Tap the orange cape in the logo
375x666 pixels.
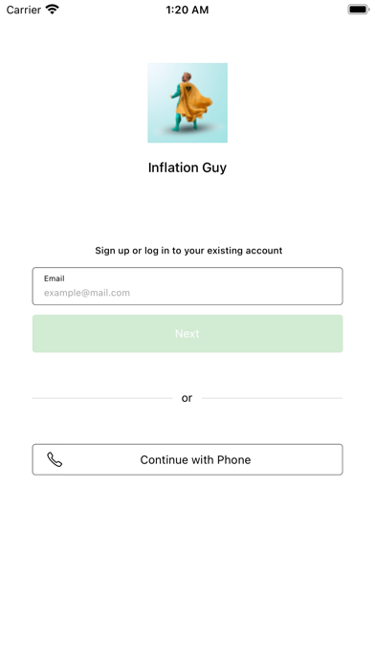pyautogui.click(x=194, y=104)
